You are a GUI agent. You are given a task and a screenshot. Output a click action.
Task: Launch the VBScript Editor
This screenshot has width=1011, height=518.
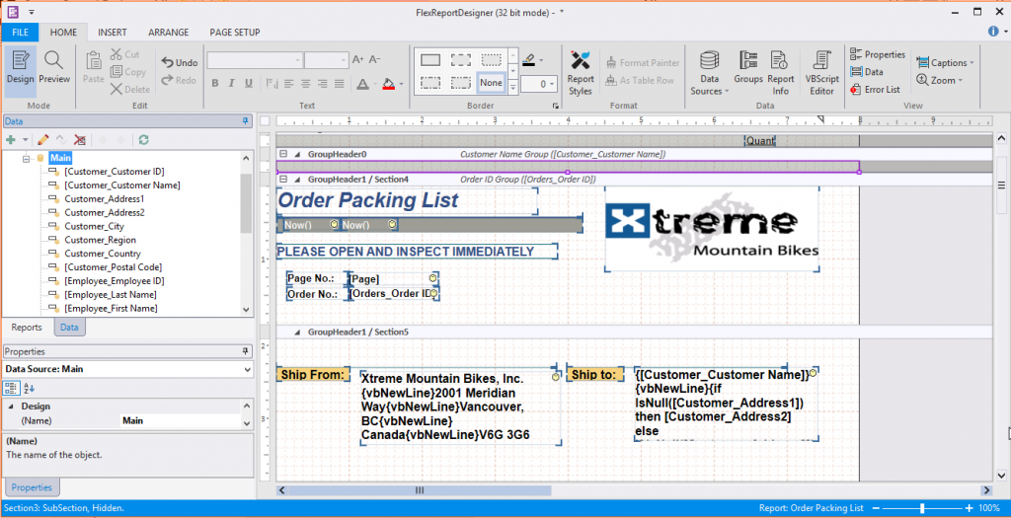point(822,73)
